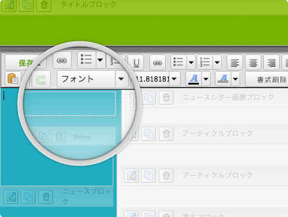Delete the ニュースレター画像ブロック via trash icon
The image size is (288, 217).
point(166,98)
